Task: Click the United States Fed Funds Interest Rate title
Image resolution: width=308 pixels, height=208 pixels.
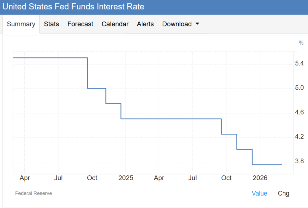Action: coord(73,6)
